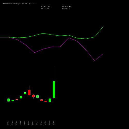Screen dimensions: 129x129
Task: Select the red candlestick for 13 Jan
Action: pyautogui.click(x=33, y=96)
